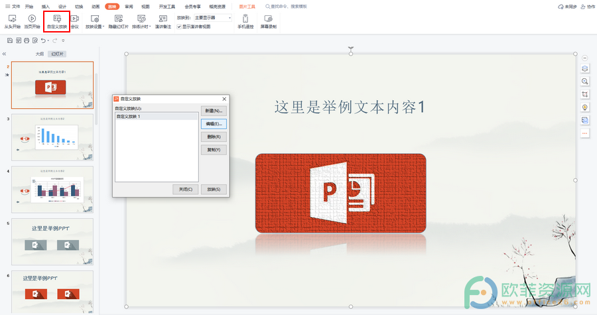Click the 编辑(E)... button in dialog

(214, 123)
